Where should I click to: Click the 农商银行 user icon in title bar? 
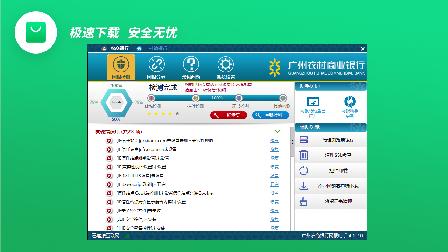(x=104, y=49)
